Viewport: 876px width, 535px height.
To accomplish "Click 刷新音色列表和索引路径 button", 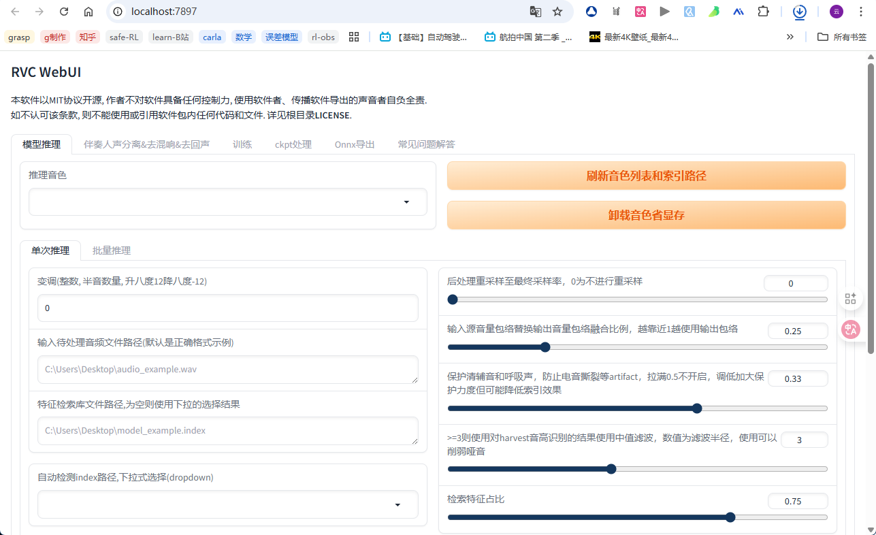I will click(647, 176).
